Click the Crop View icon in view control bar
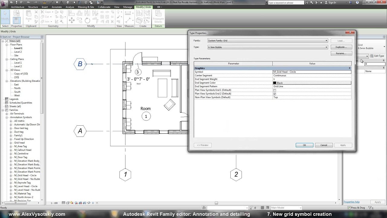The width and height of the screenshot is (387, 218). (80, 203)
